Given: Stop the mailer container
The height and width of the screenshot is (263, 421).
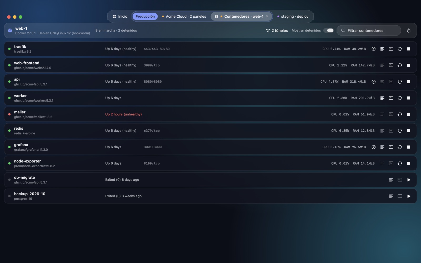Looking at the screenshot, I should click(x=409, y=114).
